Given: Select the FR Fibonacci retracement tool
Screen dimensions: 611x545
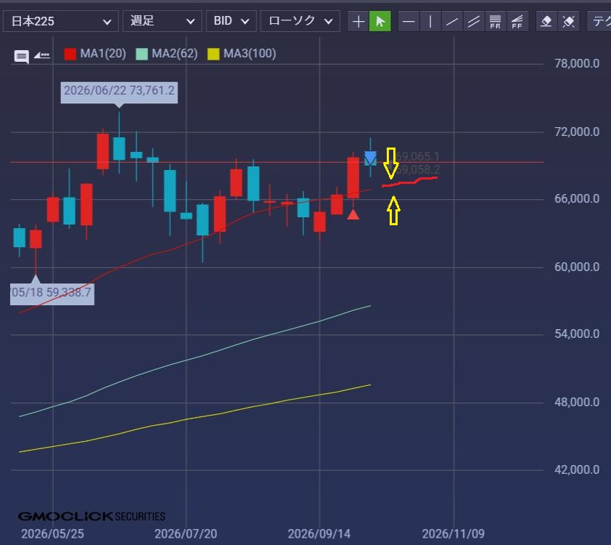Looking at the screenshot, I should (496, 21).
